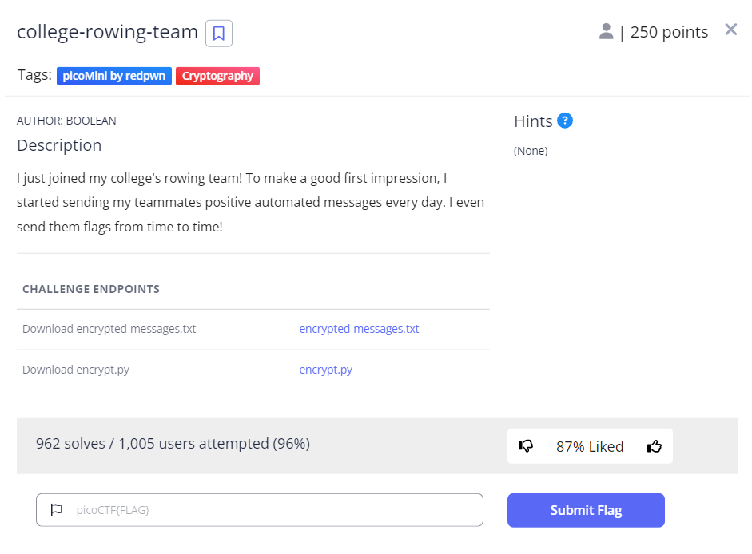The height and width of the screenshot is (554, 752).
Task: Click the solver count person icon
Action: pyautogui.click(x=606, y=32)
